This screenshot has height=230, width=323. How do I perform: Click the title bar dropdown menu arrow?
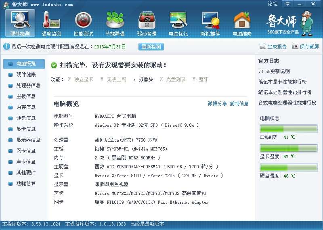287,4
